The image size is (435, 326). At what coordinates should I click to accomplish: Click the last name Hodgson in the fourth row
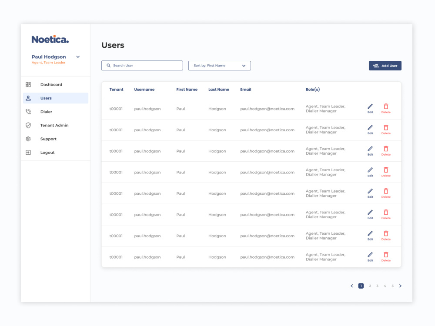click(x=217, y=173)
